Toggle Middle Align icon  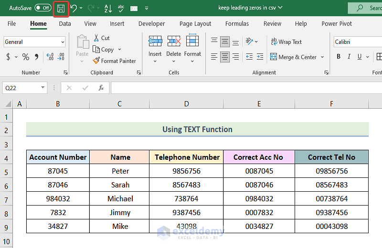click(225, 42)
